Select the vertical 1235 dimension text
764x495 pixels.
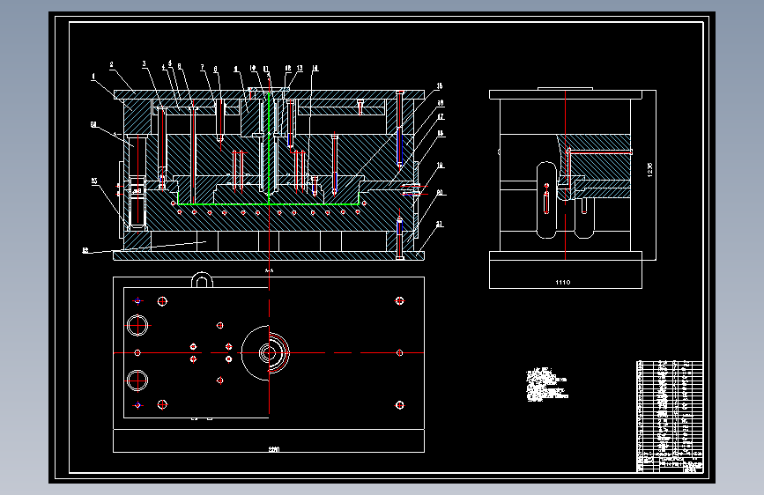[649, 169]
